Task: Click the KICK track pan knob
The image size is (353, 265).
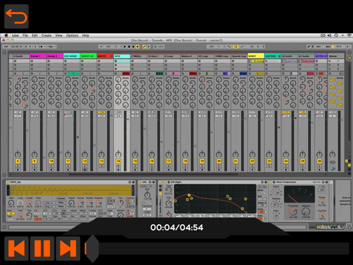Action: click(x=118, y=154)
